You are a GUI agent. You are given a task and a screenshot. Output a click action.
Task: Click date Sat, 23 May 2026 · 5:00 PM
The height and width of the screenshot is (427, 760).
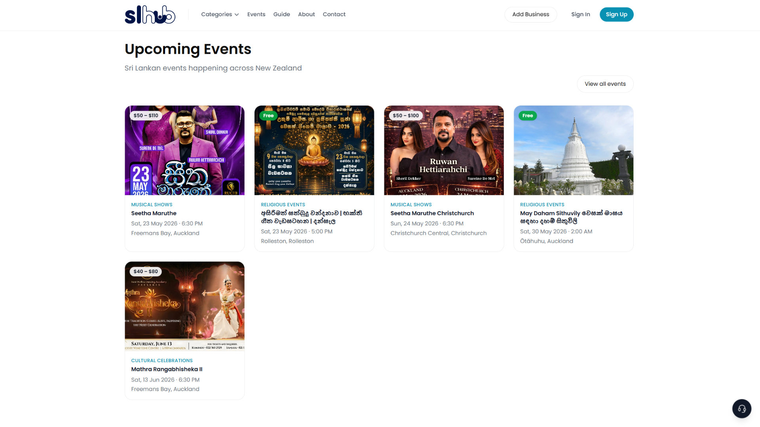(296, 231)
